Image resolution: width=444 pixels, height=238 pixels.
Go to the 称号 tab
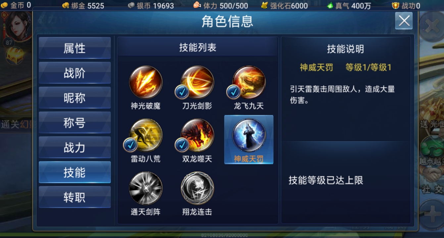pos(75,122)
